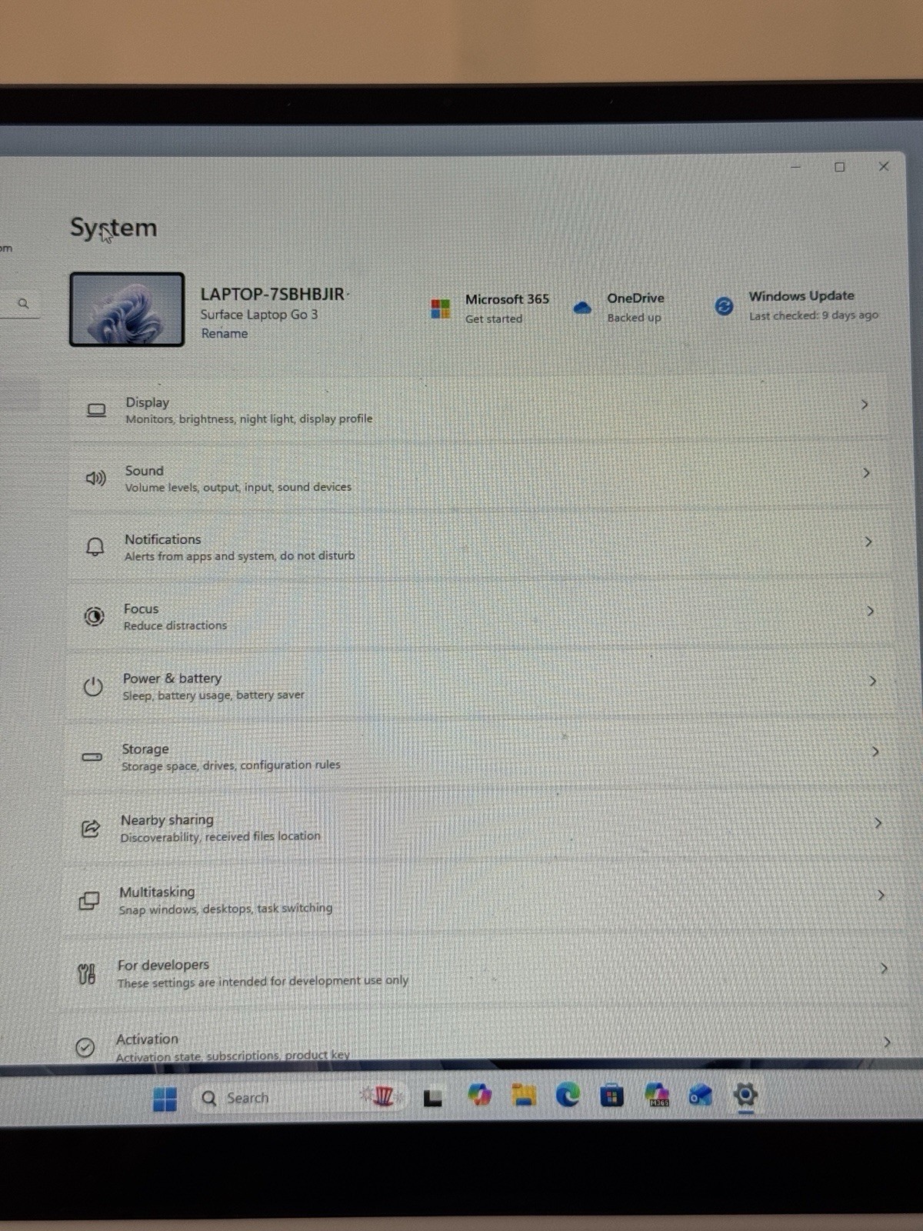Viewport: 923px width, 1231px height.
Task: Click the Notifications bell icon
Action: coord(95,547)
